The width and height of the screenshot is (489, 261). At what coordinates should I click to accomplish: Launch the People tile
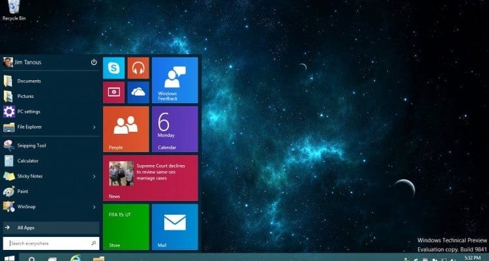[126, 129]
